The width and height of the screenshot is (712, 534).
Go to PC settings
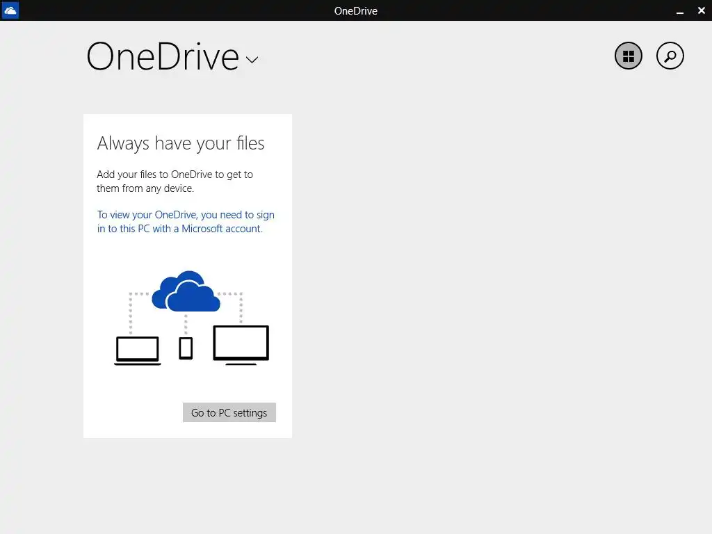(x=229, y=412)
